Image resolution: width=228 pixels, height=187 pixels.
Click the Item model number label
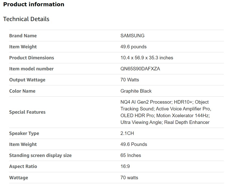(31, 69)
